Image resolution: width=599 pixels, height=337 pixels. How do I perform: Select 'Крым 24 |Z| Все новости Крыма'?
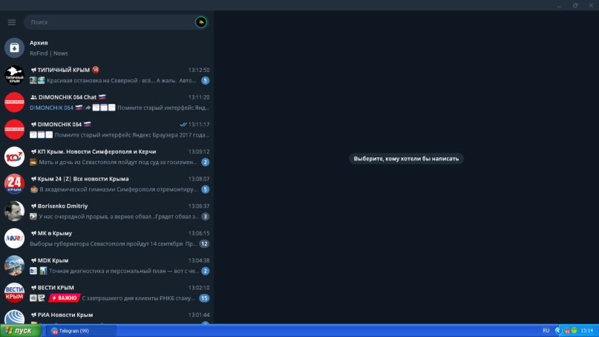click(x=83, y=179)
